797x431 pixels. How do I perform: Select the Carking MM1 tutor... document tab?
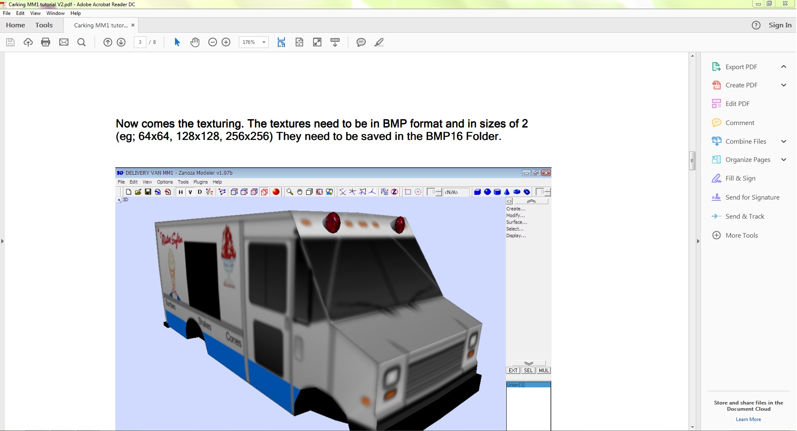point(101,25)
